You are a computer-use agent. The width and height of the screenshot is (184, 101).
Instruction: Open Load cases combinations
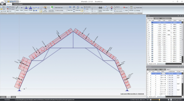click(51, 9)
